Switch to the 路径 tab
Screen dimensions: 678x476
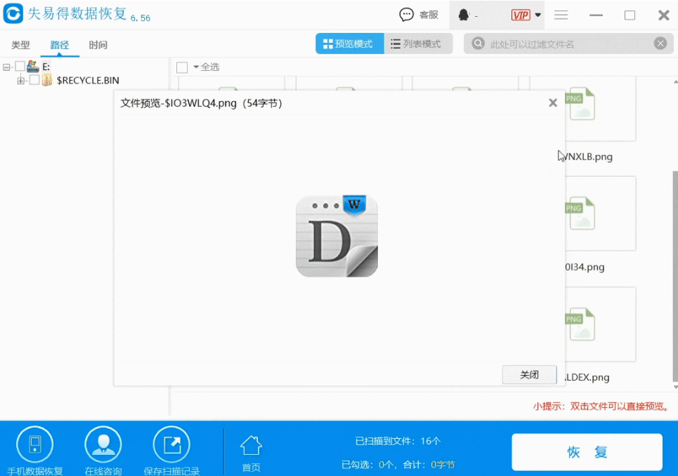pos(60,45)
